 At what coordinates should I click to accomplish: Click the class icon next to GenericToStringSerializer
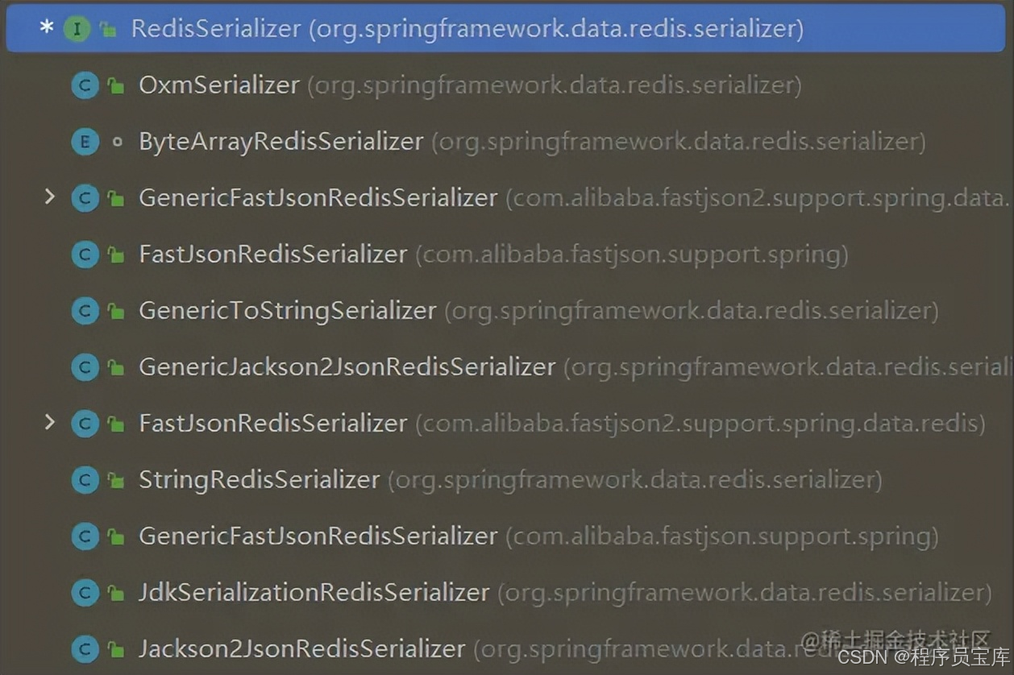pos(85,310)
